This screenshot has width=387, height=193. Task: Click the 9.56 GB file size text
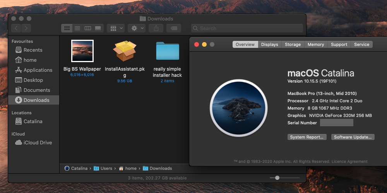[x=125, y=81]
